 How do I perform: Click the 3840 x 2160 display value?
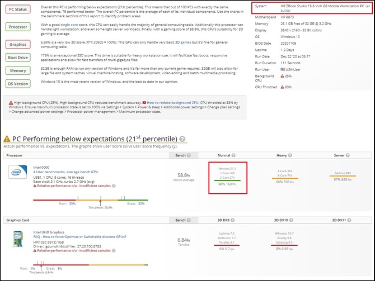click(x=301, y=30)
